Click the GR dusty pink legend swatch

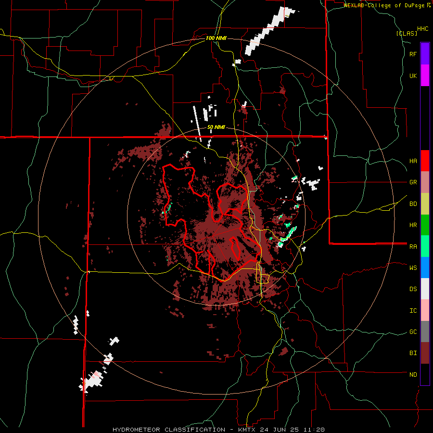coord(425,182)
